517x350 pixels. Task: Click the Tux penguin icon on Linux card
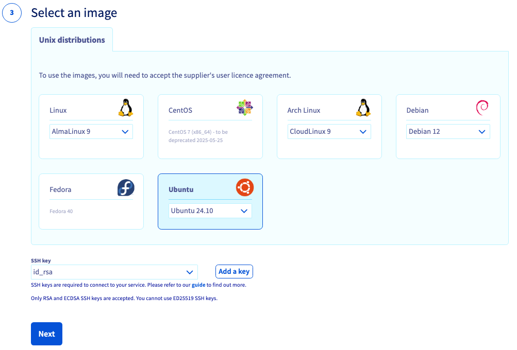(126, 108)
